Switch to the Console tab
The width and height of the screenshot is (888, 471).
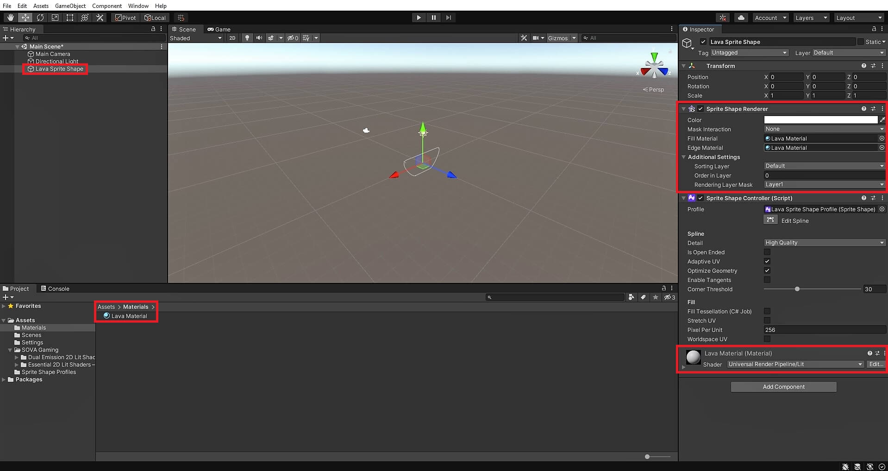click(x=55, y=288)
